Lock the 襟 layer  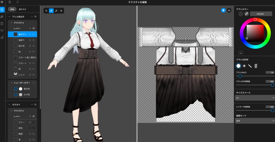[x=30, y=69]
